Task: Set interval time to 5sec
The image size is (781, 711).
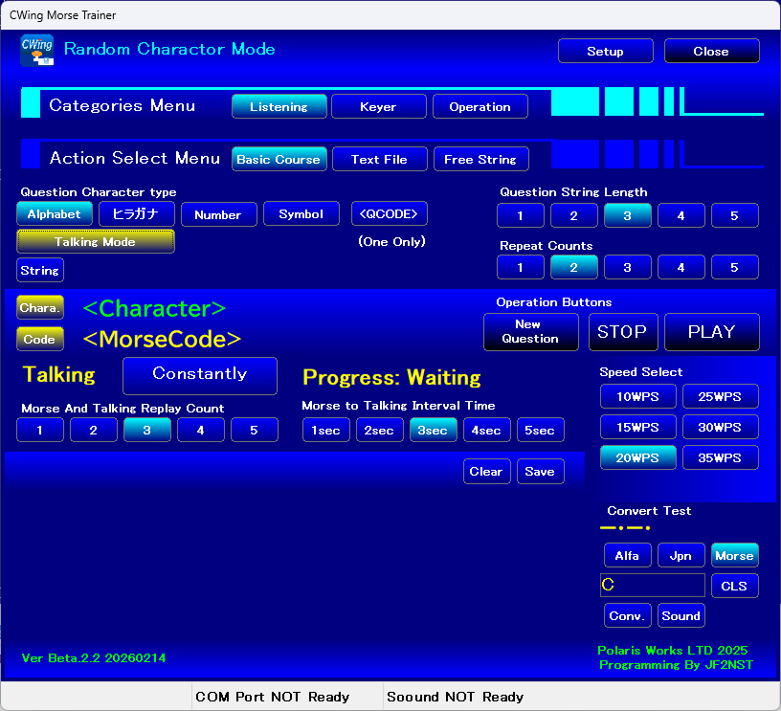Action: [540, 431]
